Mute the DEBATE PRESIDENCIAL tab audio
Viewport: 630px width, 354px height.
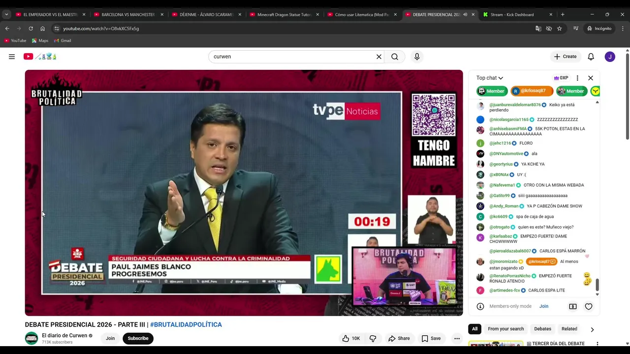pos(465,15)
